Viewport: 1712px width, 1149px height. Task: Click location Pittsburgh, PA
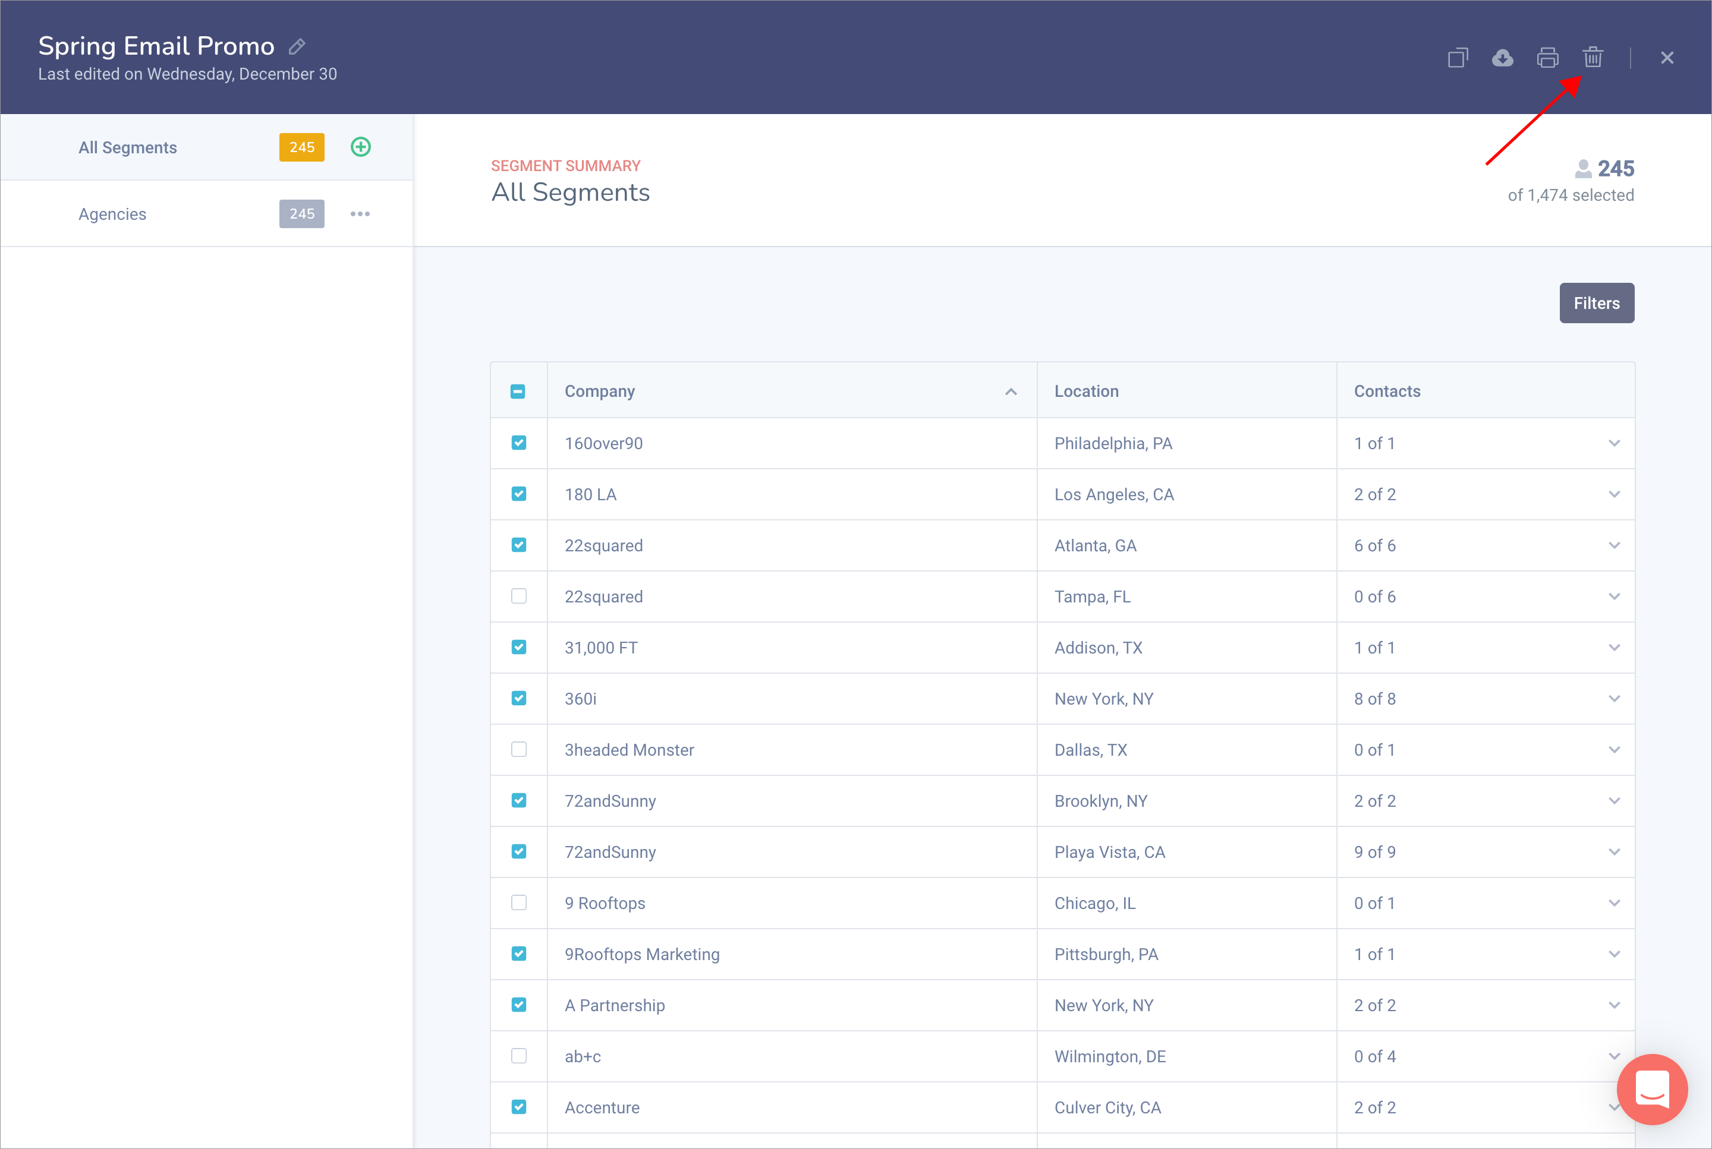pos(1106,954)
